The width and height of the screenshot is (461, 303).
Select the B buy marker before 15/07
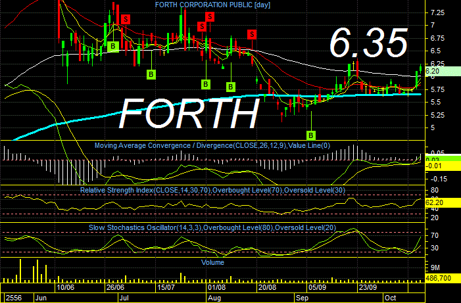tap(151, 74)
